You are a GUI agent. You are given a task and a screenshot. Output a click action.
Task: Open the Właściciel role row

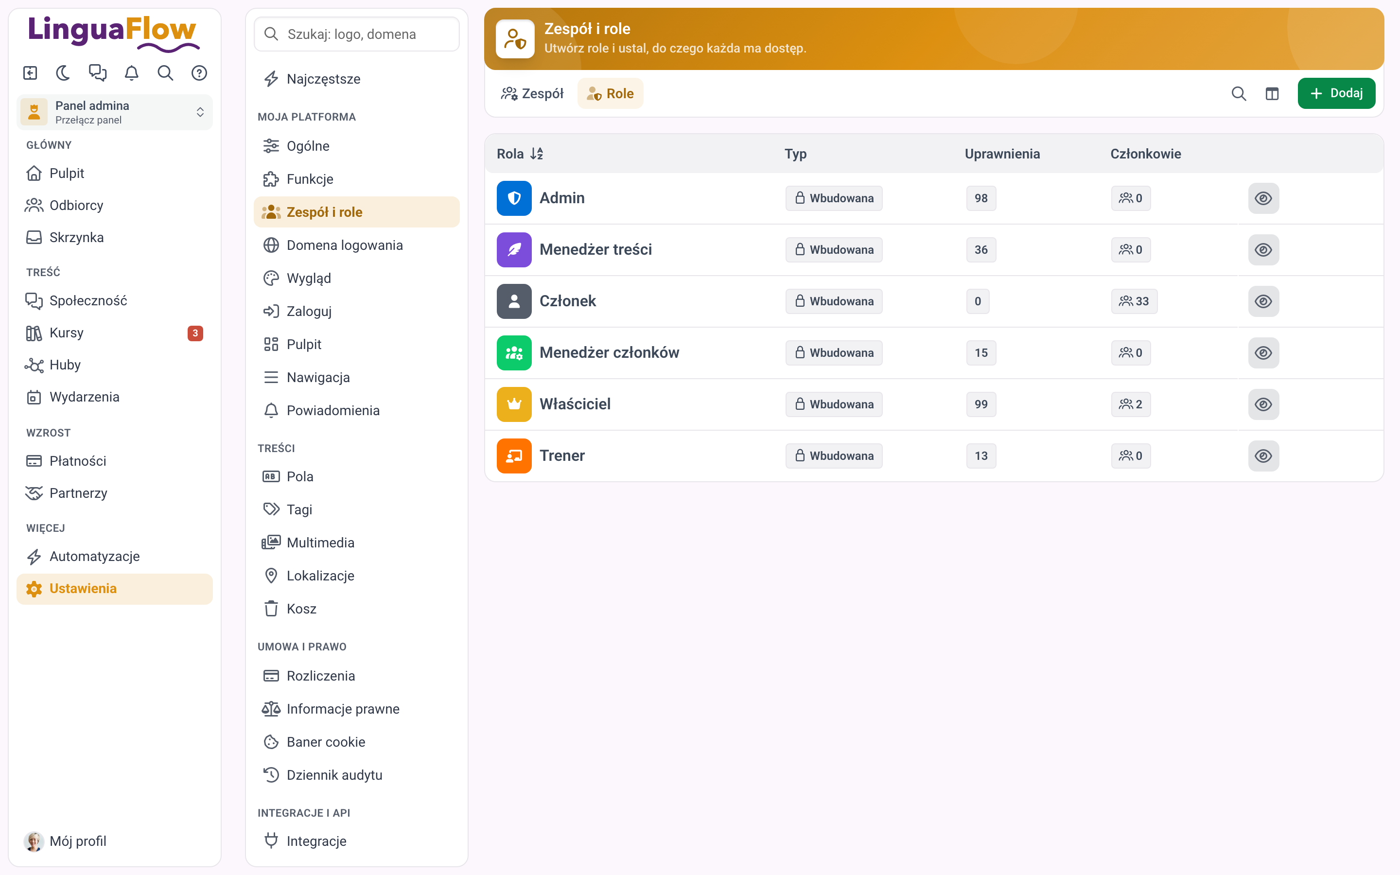click(x=934, y=404)
